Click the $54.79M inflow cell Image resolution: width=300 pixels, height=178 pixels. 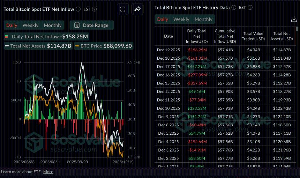197,133
